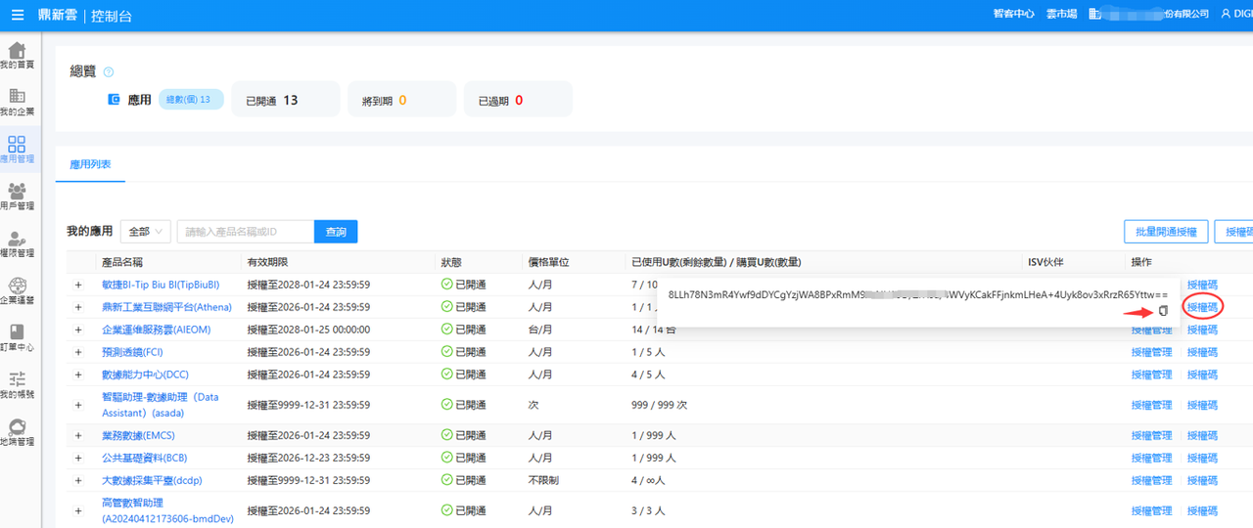
Task: Click the help icon beside 總覽
Action: point(109,71)
